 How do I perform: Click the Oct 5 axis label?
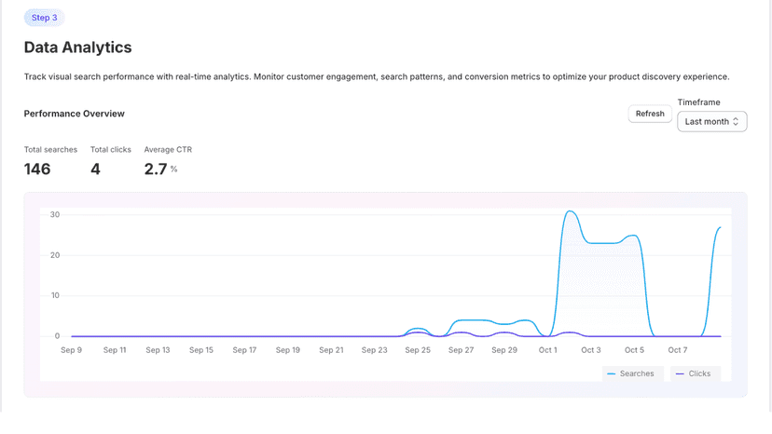[634, 350]
